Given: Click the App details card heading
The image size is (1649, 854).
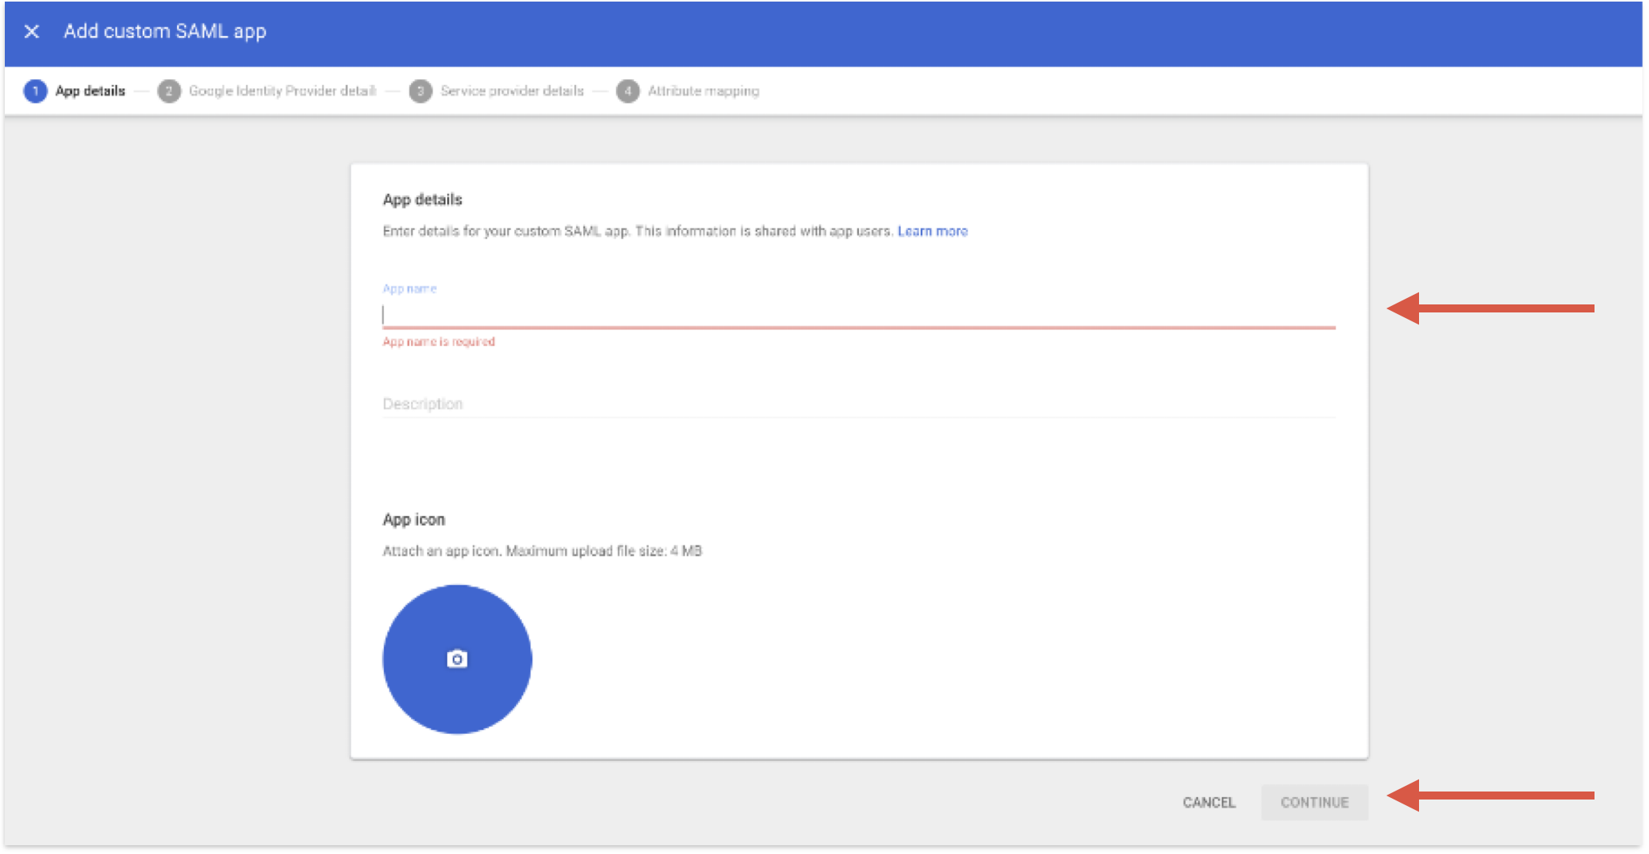Looking at the screenshot, I should tap(422, 199).
